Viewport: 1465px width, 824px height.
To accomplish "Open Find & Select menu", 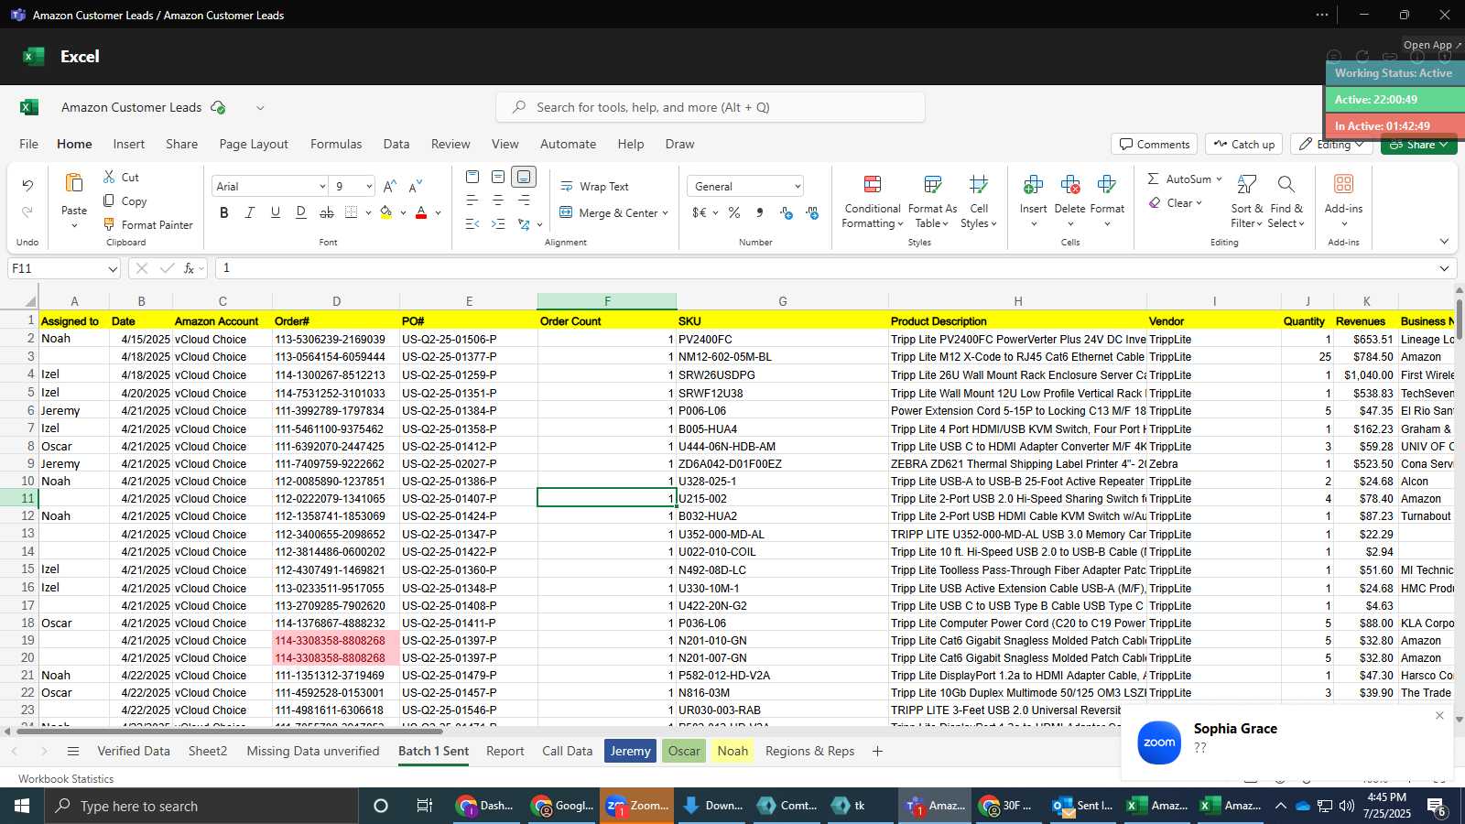I will (x=1286, y=202).
